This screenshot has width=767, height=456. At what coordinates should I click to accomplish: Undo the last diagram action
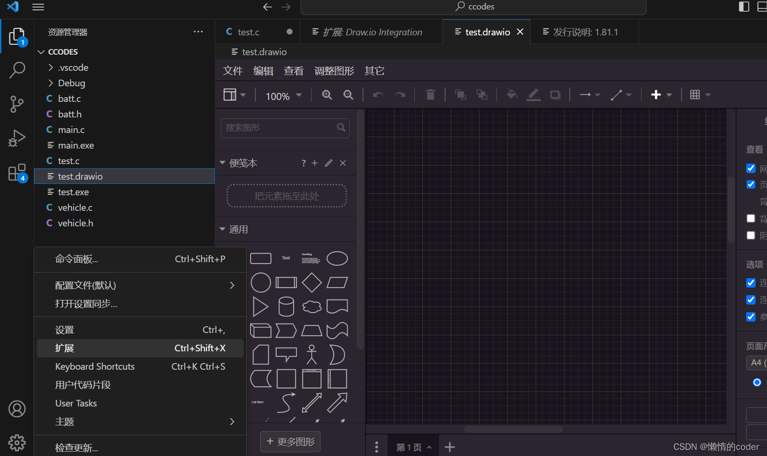pos(378,95)
